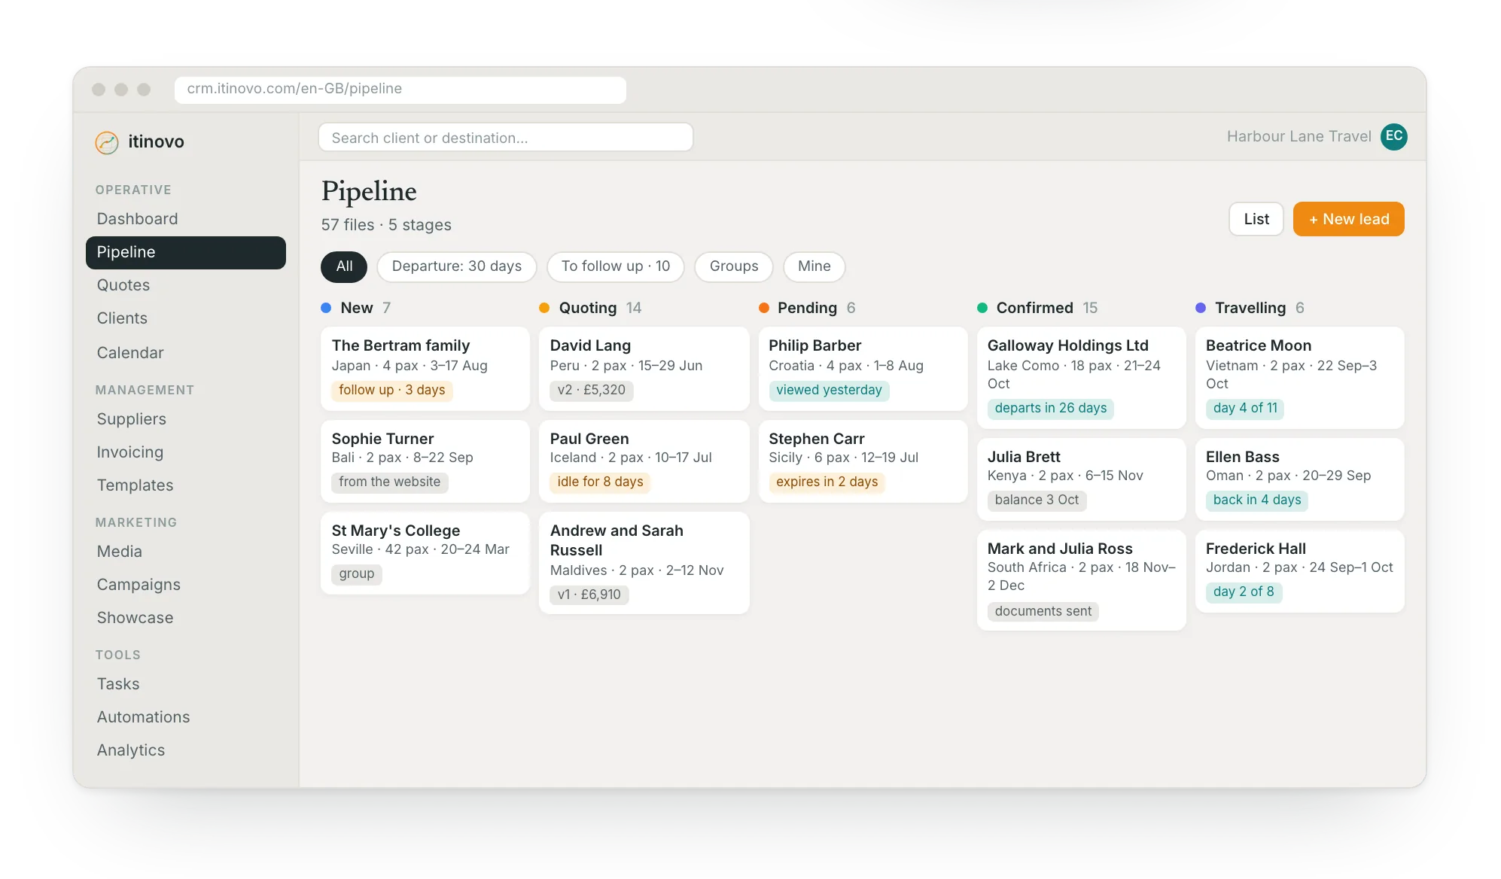1501x879 pixels.
Task: Go to Showcase
Action: (185, 618)
